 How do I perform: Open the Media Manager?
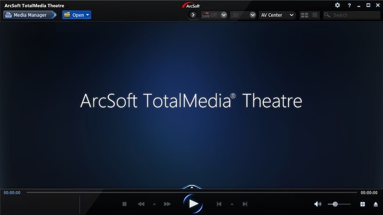pos(30,15)
